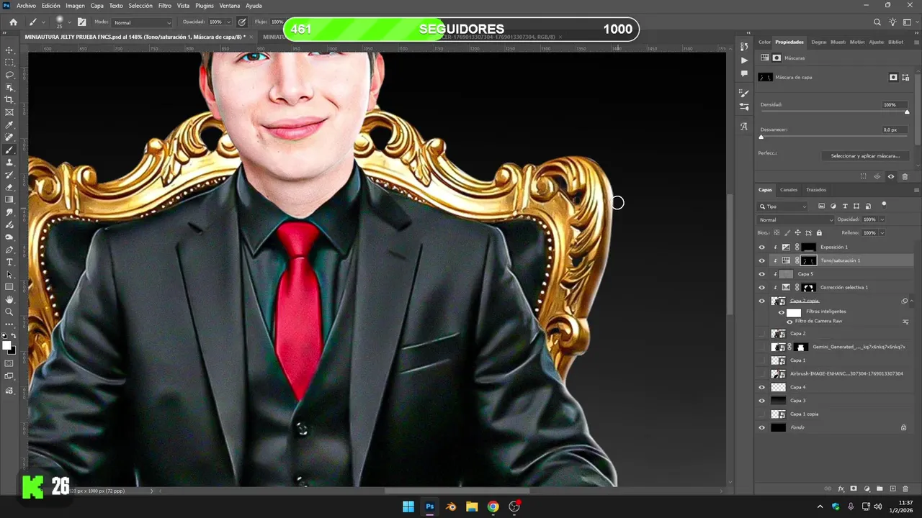Select the Rectangular Marquee tool

pos(9,63)
